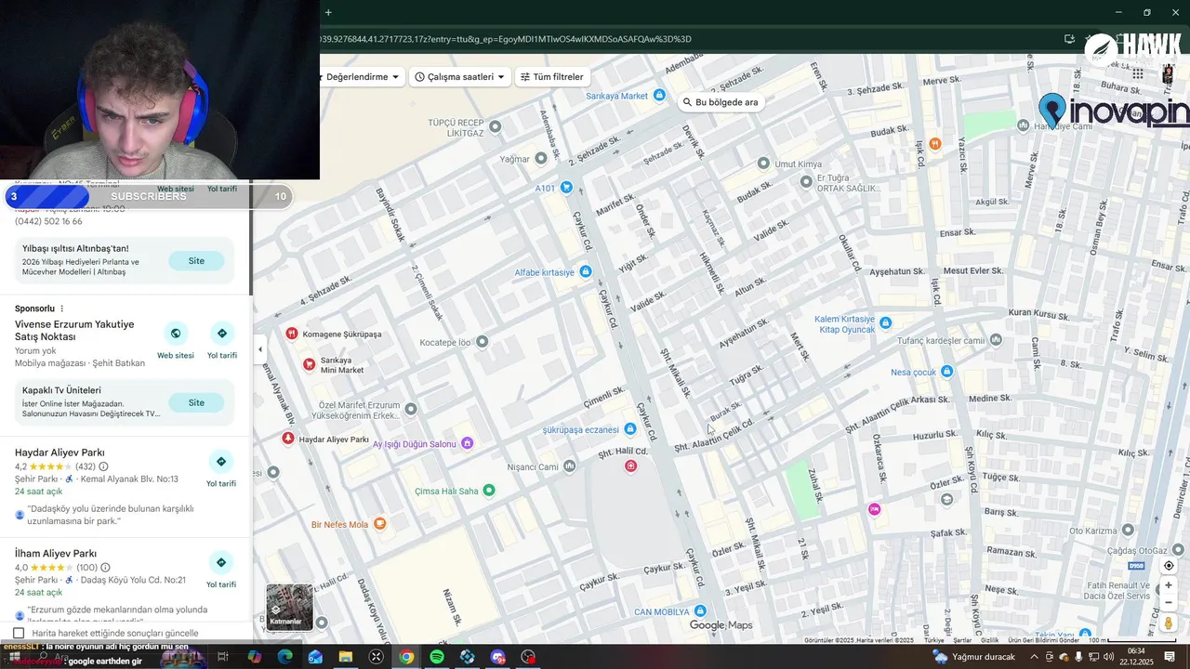Get Yol tarifi for İlham Aliyev Parkı
Image resolution: width=1190 pixels, height=669 pixels.
(221, 570)
